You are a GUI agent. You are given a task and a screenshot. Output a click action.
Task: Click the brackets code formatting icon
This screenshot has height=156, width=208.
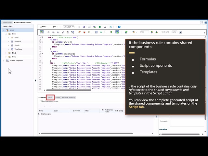tap(96, 32)
